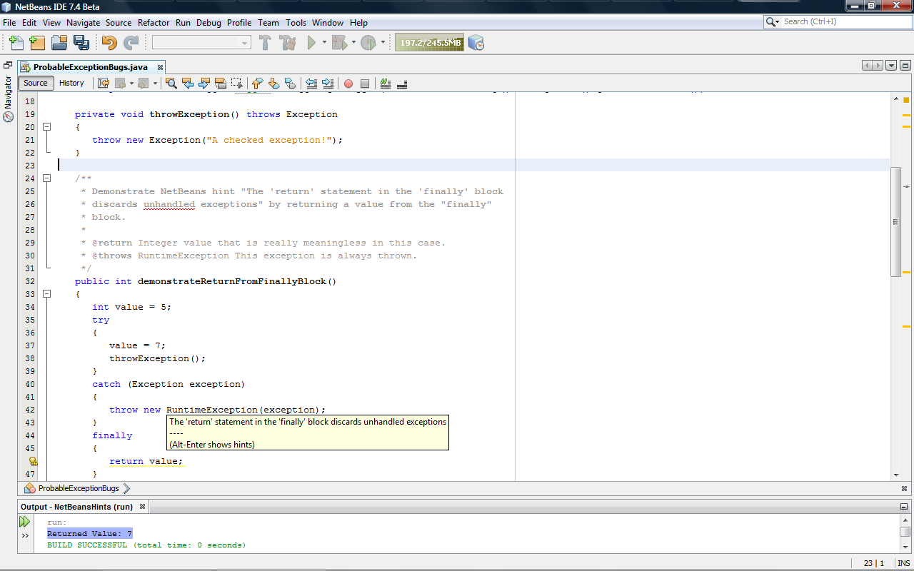
Task: Click the Open Project folder icon
Action: tap(59, 43)
